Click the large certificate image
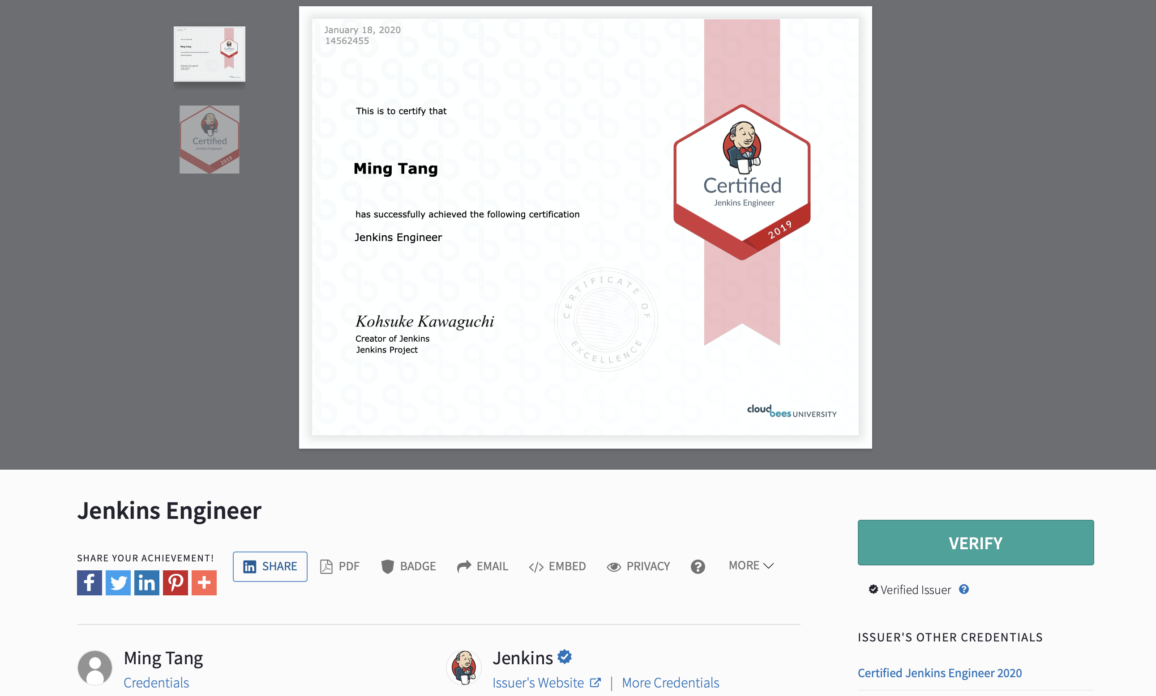 coord(585,227)
